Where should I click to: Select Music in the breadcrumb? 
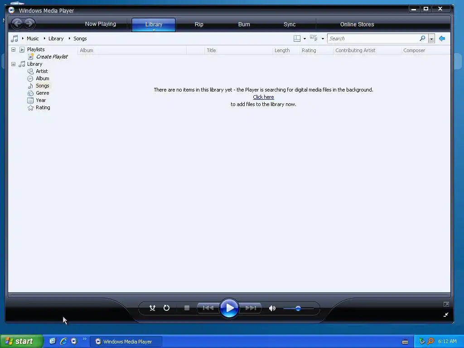[33, 39]
